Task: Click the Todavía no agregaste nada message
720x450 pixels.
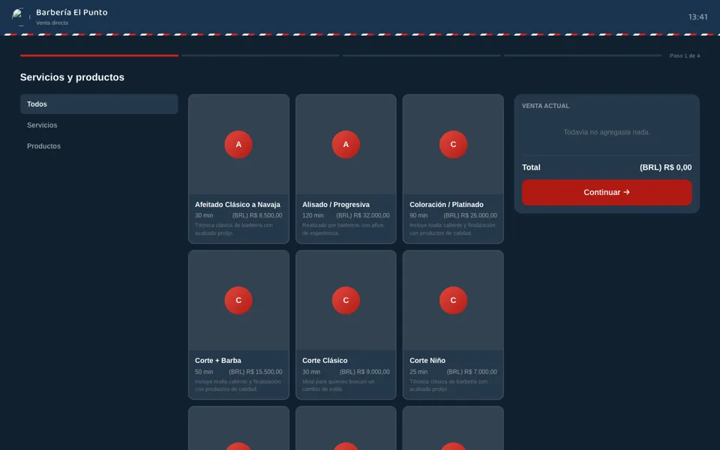Action: [x=607, y=132]
